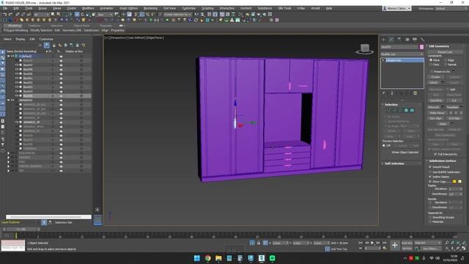
Task: Click the Auto Key button
Action: [x=407, y=243]
